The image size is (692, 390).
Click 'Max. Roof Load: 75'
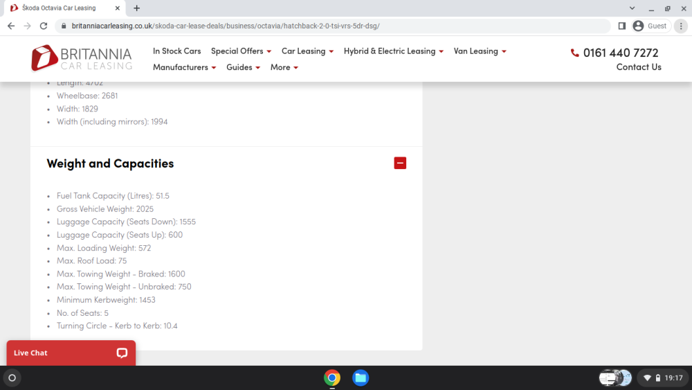(92, 260)
